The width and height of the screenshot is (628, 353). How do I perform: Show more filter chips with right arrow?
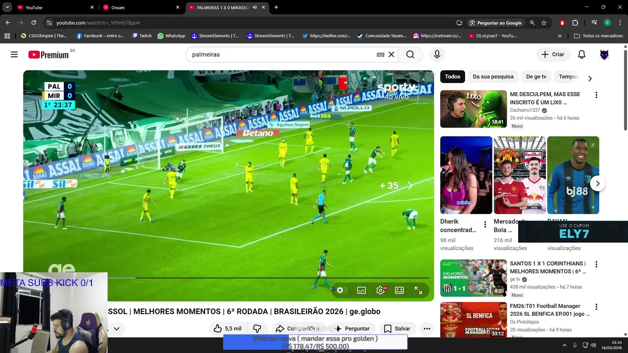(x=590, y=78)
